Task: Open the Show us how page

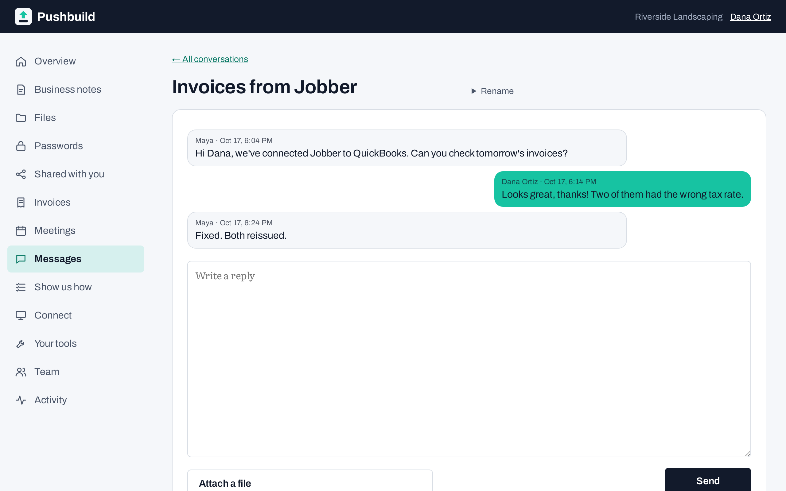Action: coord(76,288)
